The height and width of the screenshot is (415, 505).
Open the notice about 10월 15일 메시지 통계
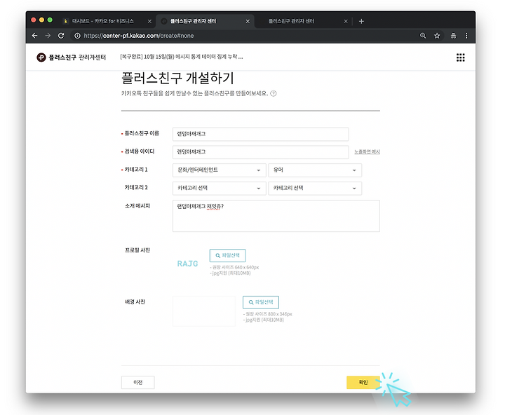tap(182, 57)
